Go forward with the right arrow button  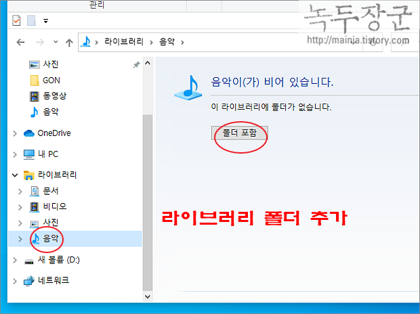40,42
